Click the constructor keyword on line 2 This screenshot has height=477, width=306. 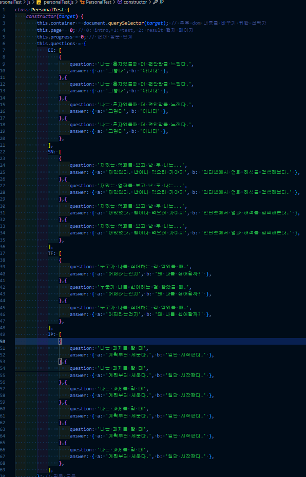point(41,16)
